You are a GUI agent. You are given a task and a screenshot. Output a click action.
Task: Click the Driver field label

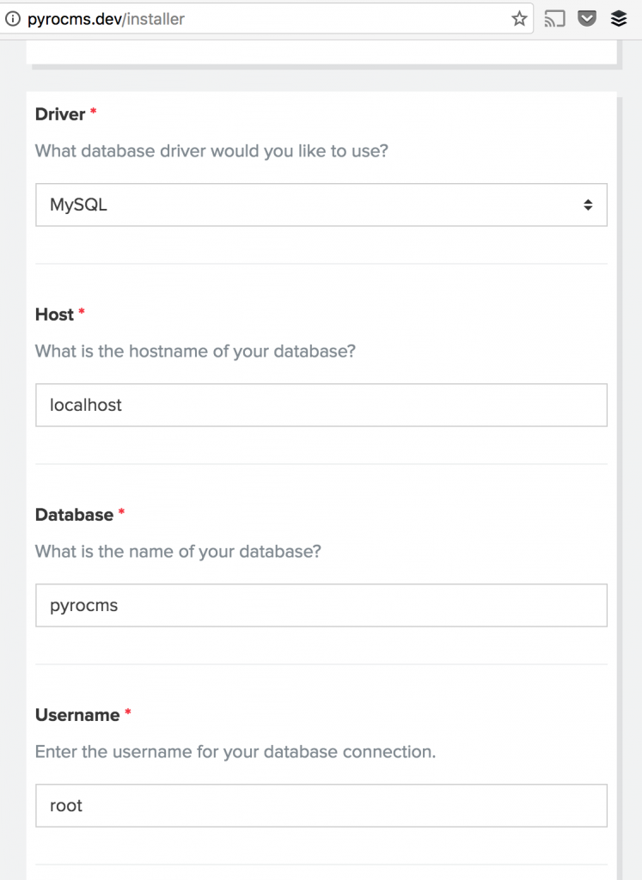[60, 114]
